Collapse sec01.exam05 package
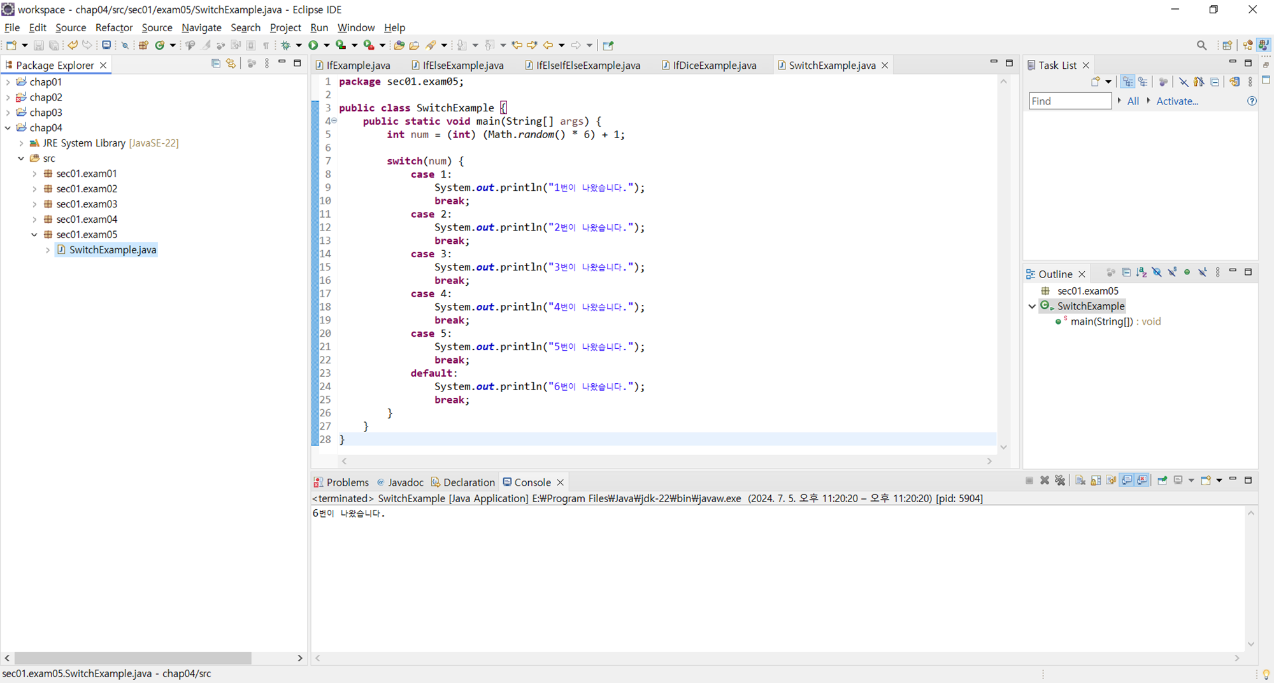The height and width of the screenshot is (683, 1274). coord(34,235)
